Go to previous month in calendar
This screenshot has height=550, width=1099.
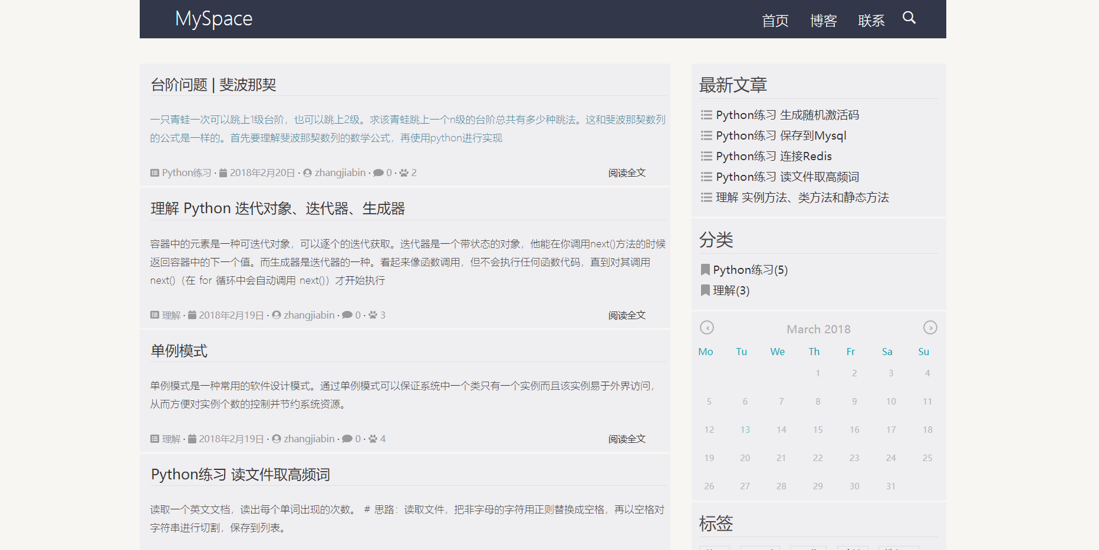tap(707, 327)
